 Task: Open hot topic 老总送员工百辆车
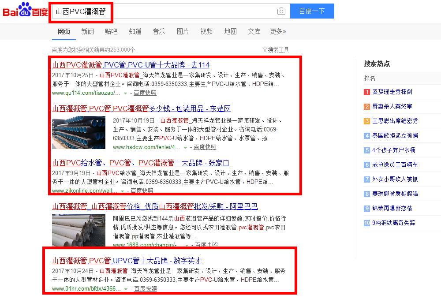point(395,164)
